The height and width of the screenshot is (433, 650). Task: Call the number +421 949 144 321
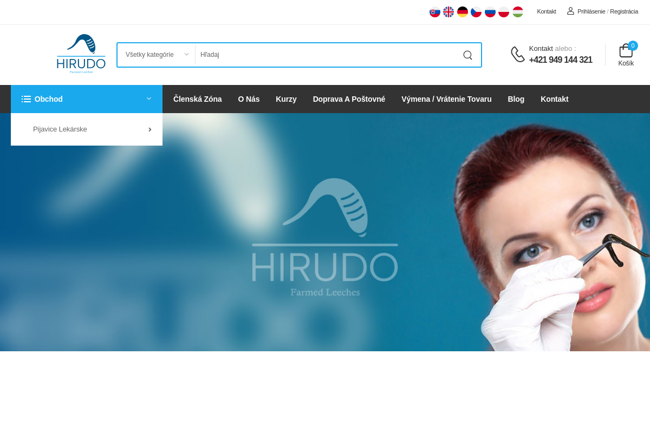561,60
